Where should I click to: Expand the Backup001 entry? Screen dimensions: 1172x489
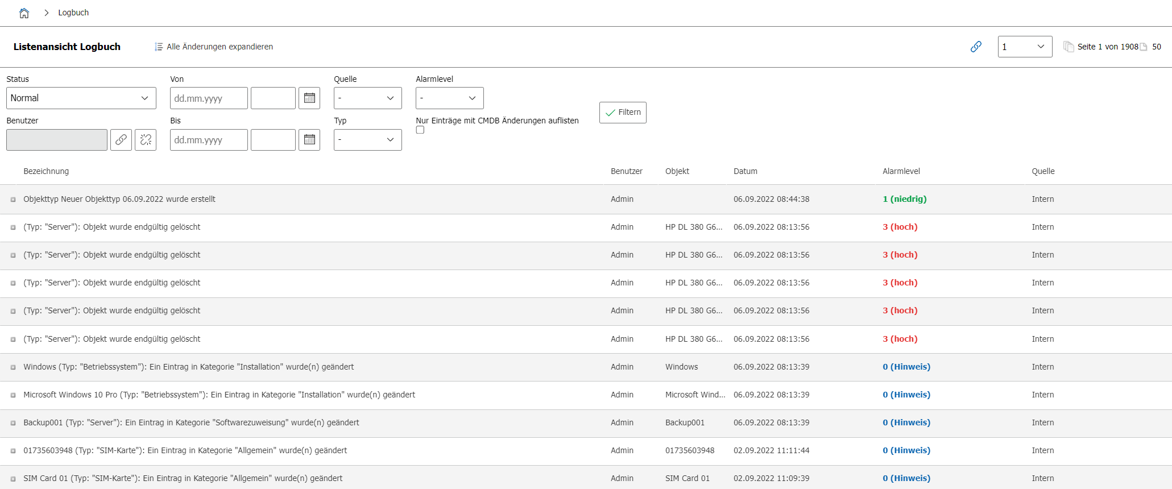point(13,423)
